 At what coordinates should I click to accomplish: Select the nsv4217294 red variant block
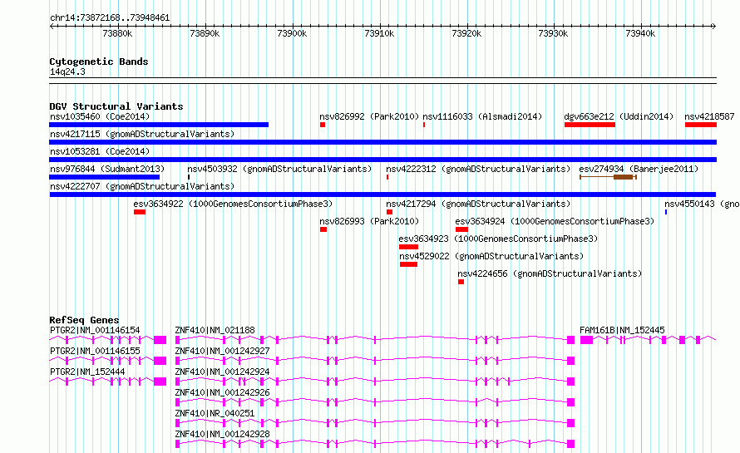tap(389, 212)
